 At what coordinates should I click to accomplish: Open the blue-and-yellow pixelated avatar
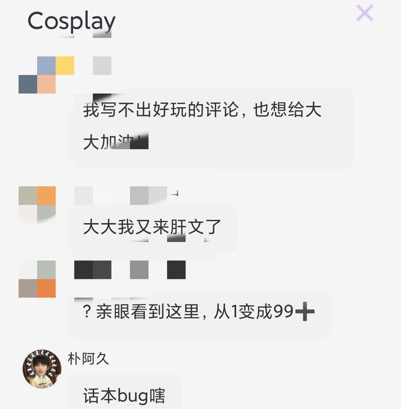click(46, 75)
